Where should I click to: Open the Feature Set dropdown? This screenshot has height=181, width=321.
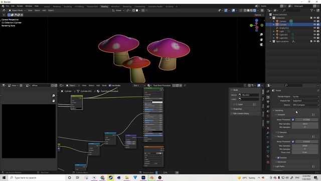tap(305, 101)
